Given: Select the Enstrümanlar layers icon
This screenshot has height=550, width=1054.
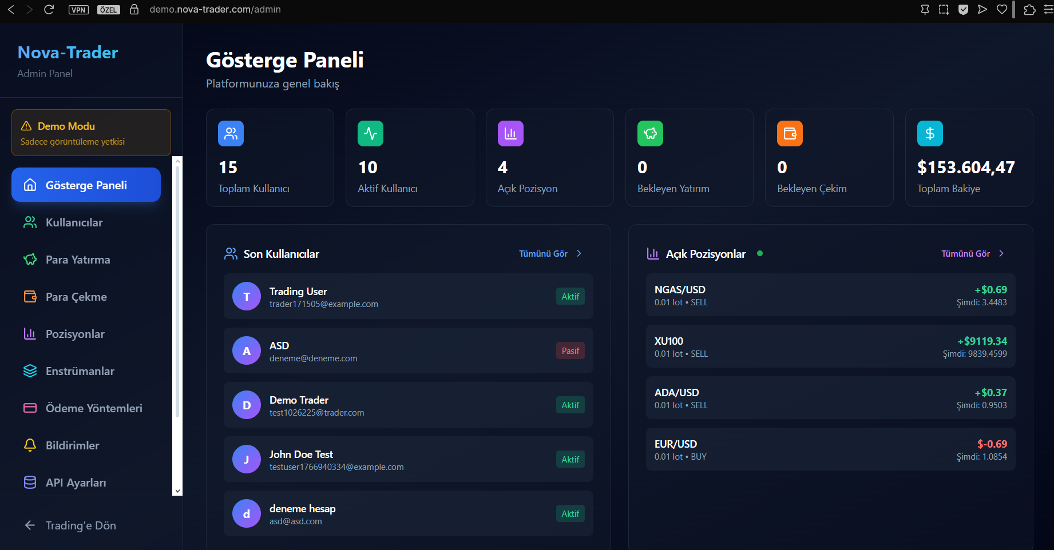Looking at the screenshot, I should click(30, 370).
